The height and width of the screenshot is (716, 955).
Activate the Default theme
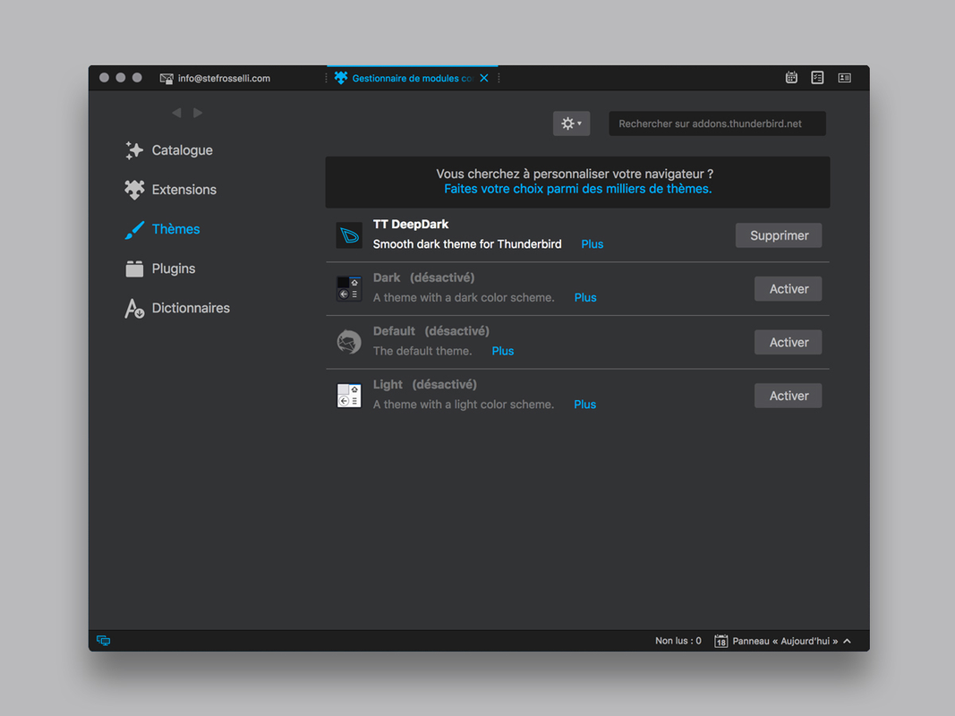tap(789, 342)
